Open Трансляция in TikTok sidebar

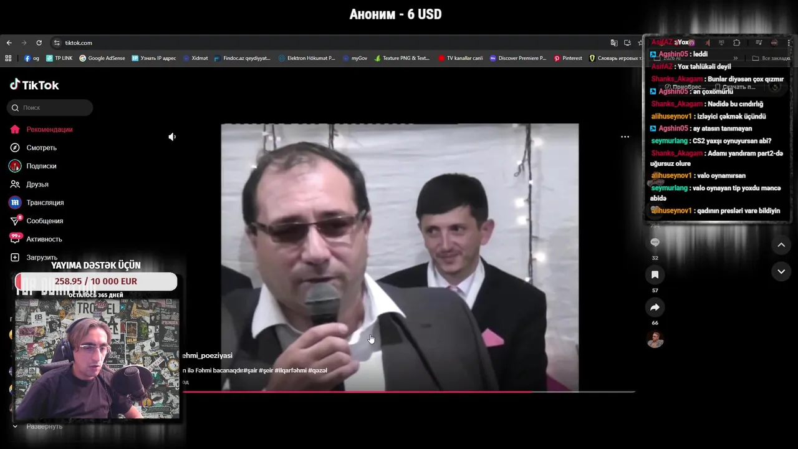(45, 203)
